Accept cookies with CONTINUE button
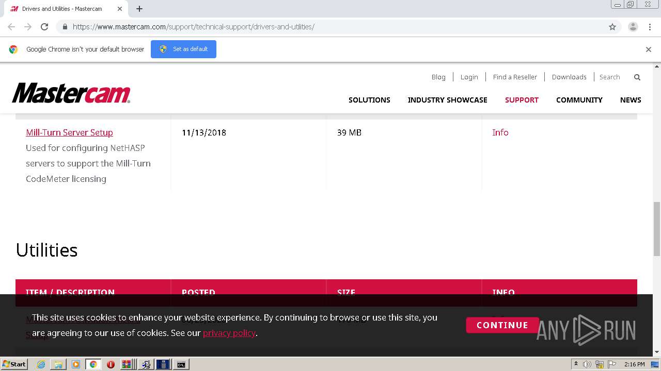The height and width of the screenshot is (371, 661). [x=502, y=325]
